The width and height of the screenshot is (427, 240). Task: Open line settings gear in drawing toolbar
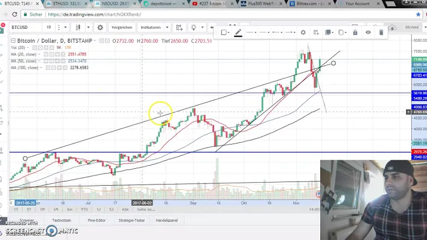tap(303, 33)
